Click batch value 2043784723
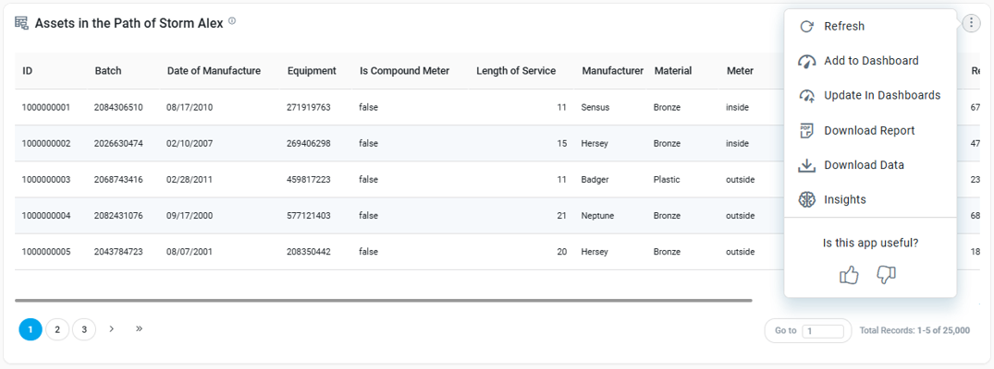Viewport: 994px width, 369px height. (118, 252)
